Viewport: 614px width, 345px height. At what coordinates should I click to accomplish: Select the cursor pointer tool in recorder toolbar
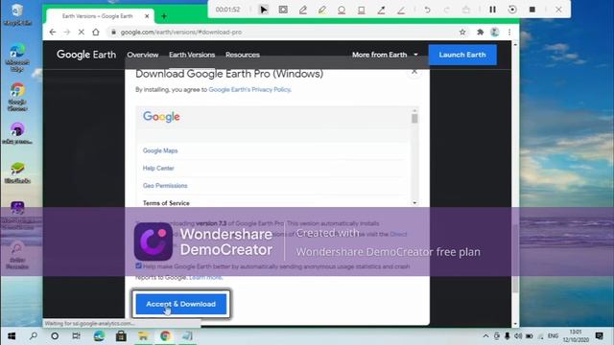264,10
